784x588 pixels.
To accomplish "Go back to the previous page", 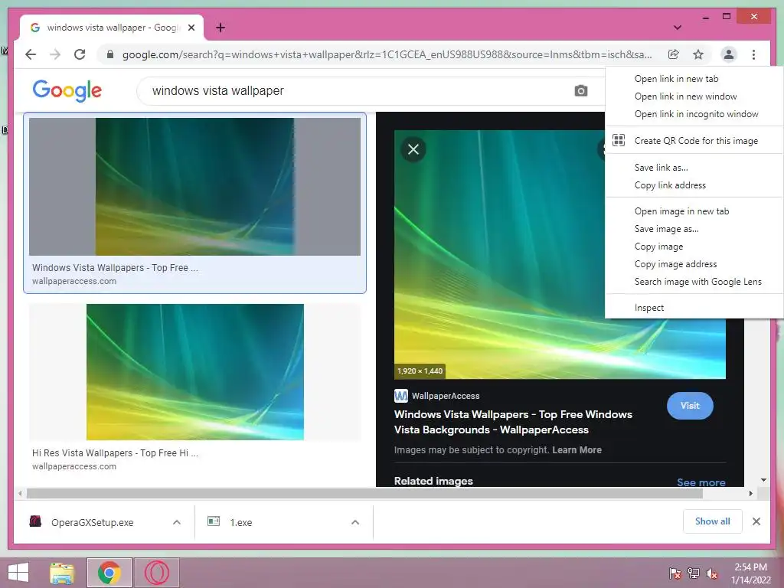I will [31, 54].
